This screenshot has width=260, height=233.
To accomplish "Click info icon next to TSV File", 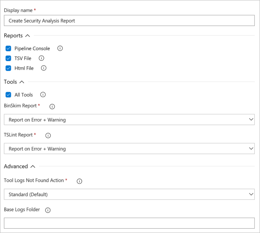I will [x=42, y=58].
